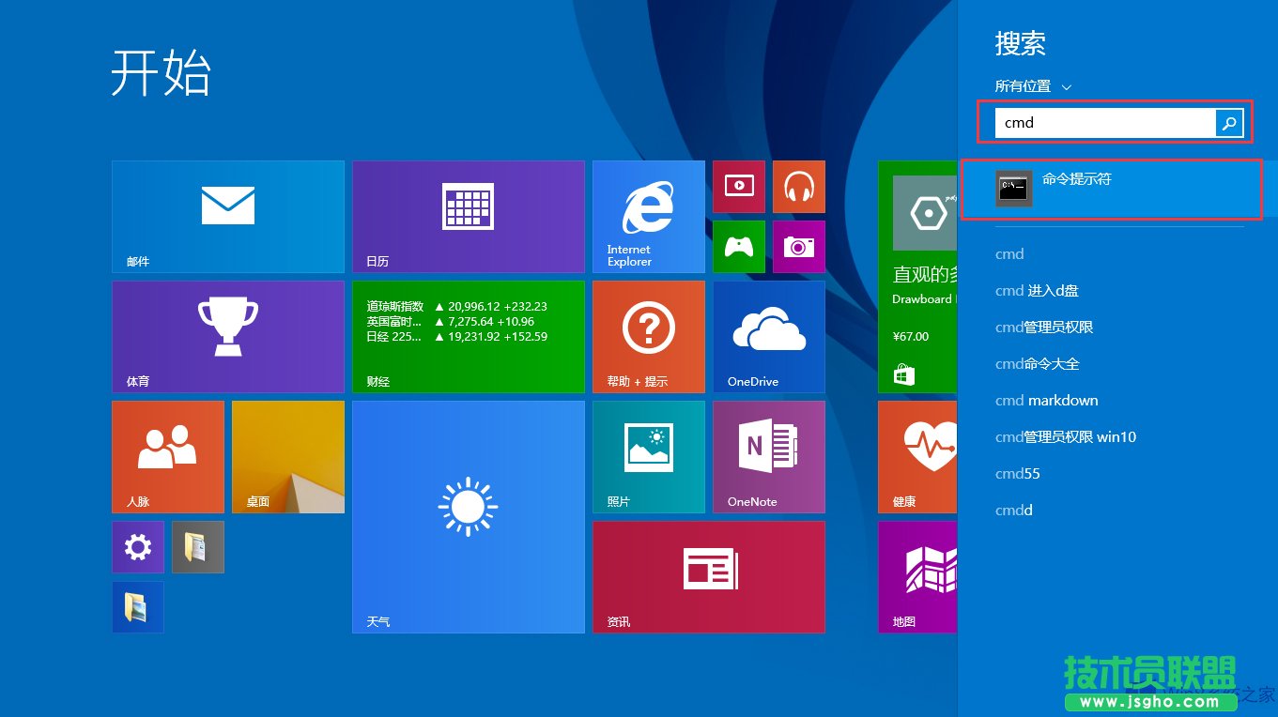
Task: Launch the OneNote app tile
Action: (768, 457)
